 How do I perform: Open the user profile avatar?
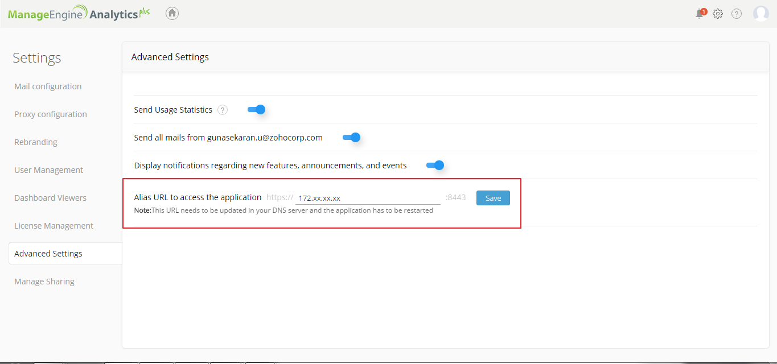click(x=760, y=14)
